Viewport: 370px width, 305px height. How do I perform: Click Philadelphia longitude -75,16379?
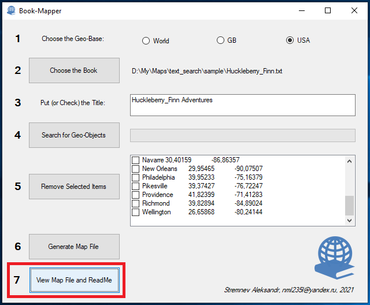[249, 177]
